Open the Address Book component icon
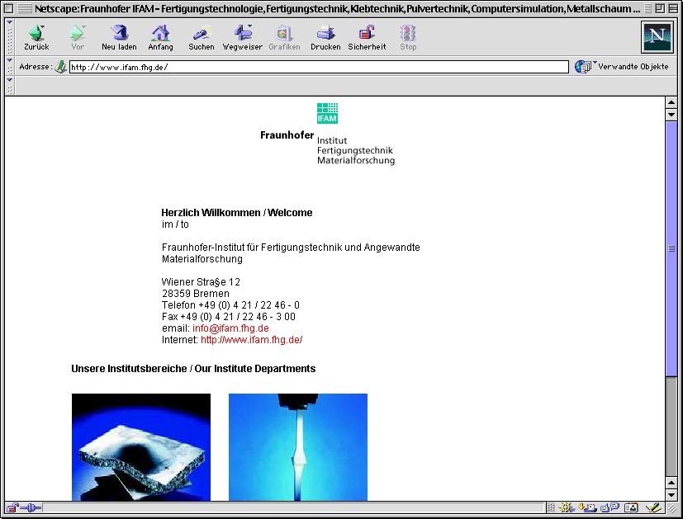 (x=631, y=507)
